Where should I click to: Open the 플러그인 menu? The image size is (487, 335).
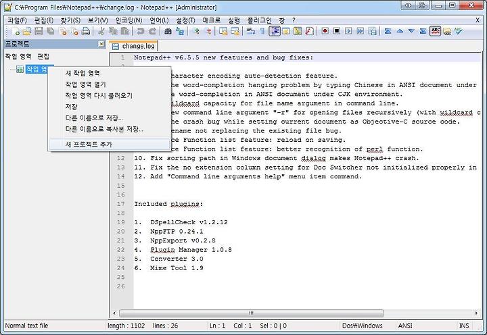(259, 20)
